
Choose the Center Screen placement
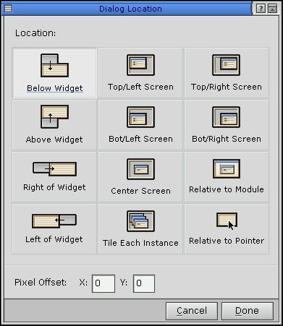click(x=140, y=177)
